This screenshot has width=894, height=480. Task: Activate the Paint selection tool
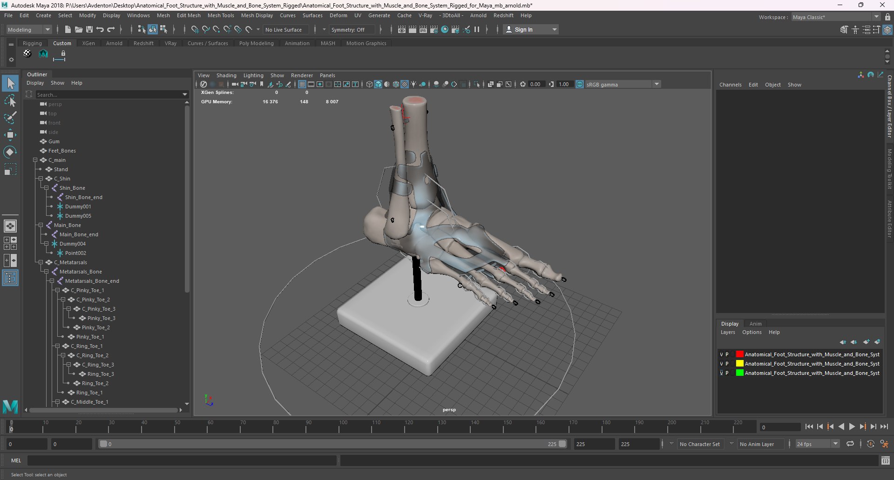coord(10,118)
